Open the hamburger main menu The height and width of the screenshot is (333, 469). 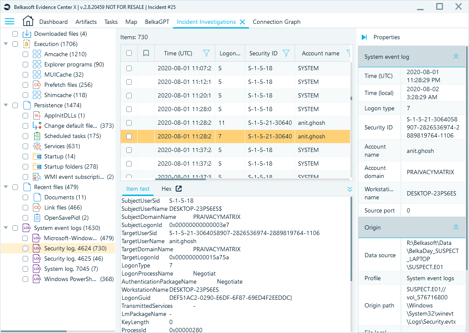9,22
